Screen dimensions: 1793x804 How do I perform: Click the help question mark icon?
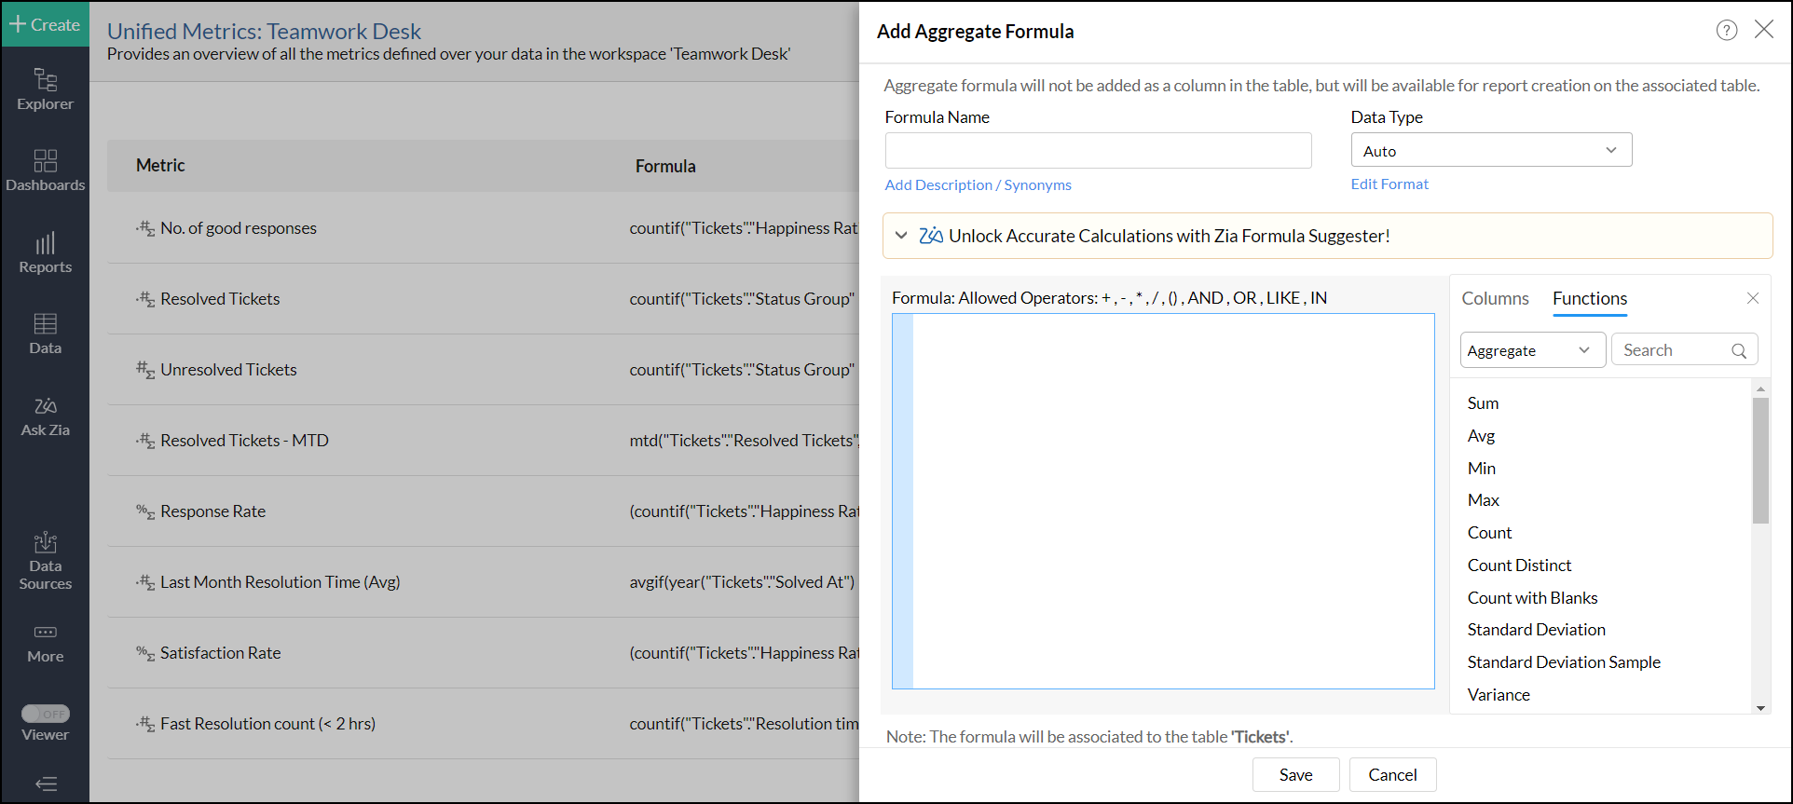[x=1726, y=30]
